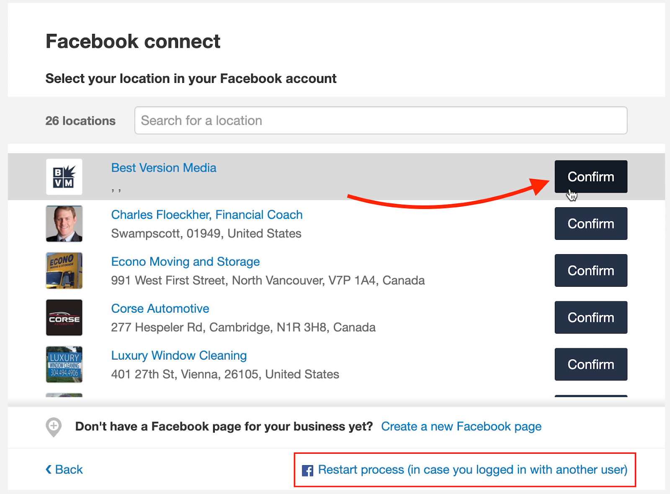Click the add-location pin icon
Image resolution: width=670 pixels, height=494 pixels.
tap(54, 427)
